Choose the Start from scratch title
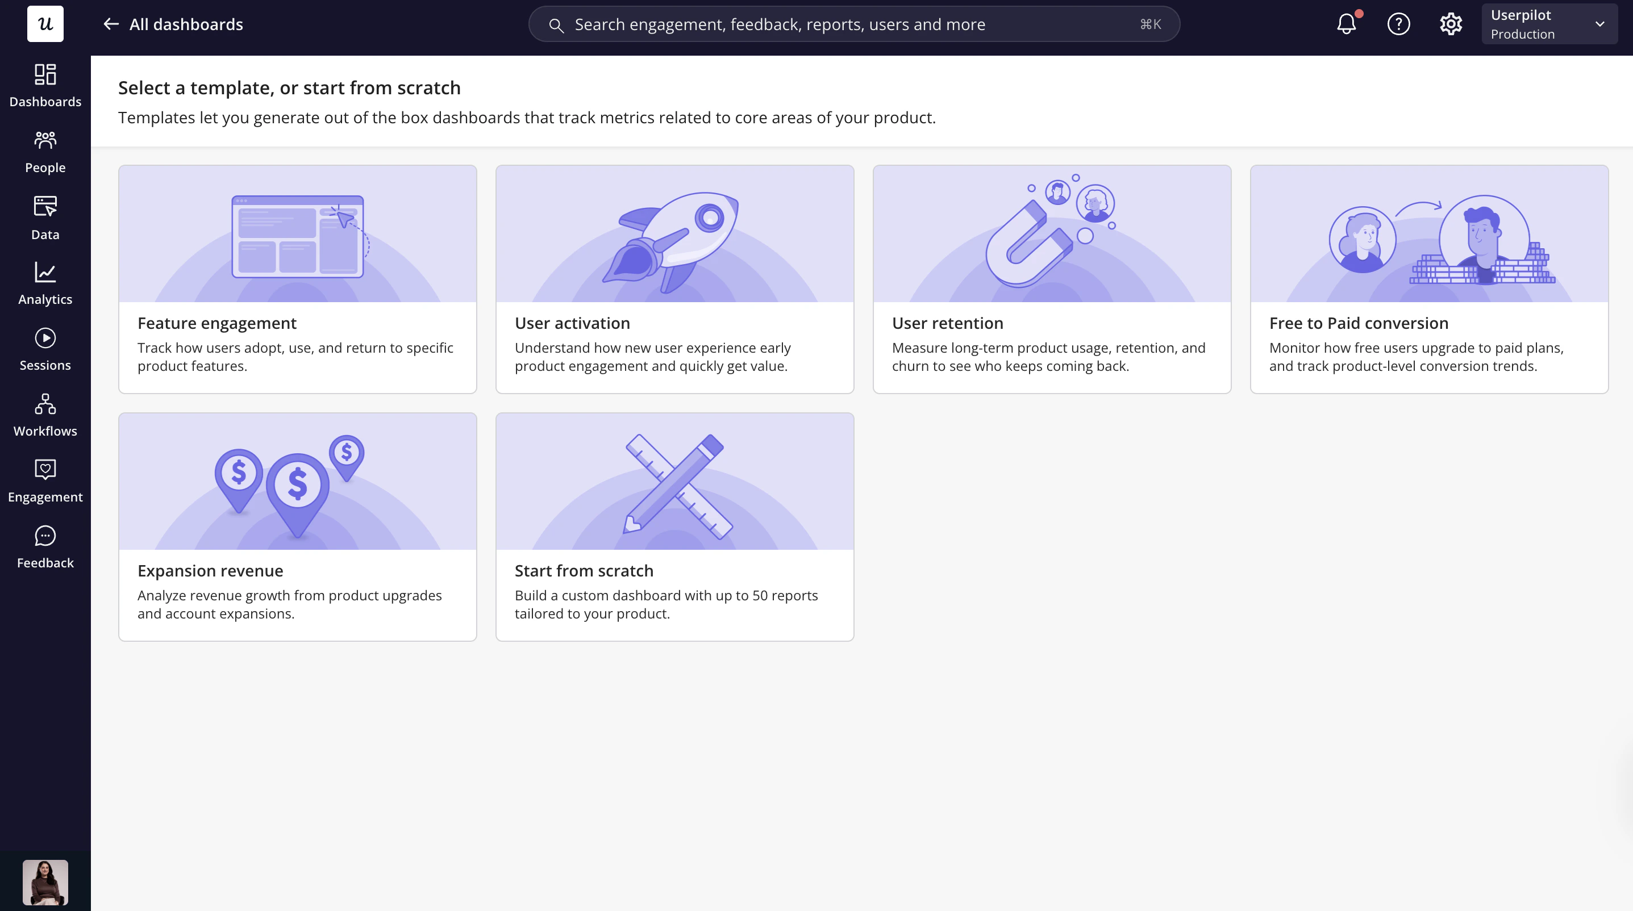The image size is (1633, 911). click(x=584, y=571)
